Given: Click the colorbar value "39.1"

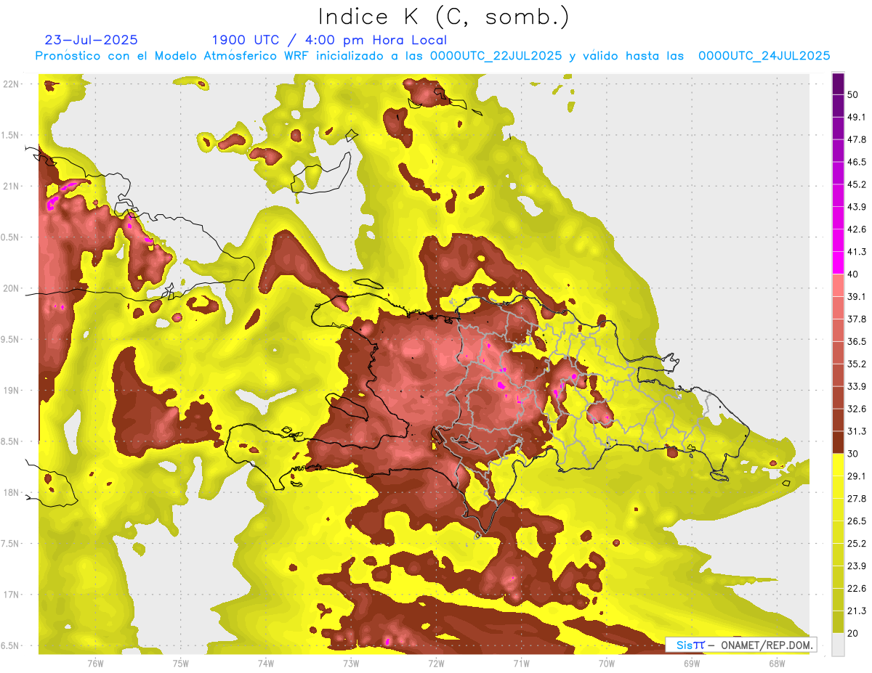Looking at the screenshot, I should (857, 297).
